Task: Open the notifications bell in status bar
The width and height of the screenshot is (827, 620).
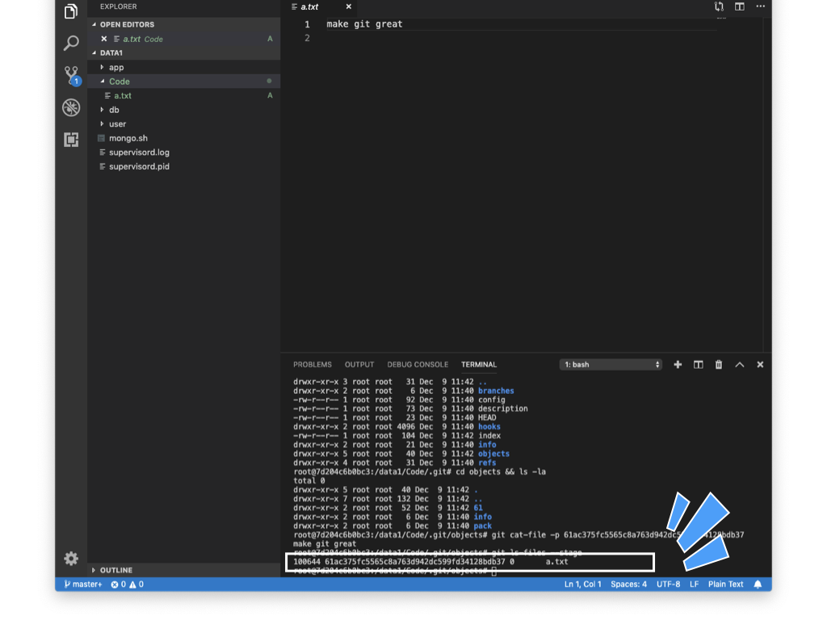Action: 758,584
